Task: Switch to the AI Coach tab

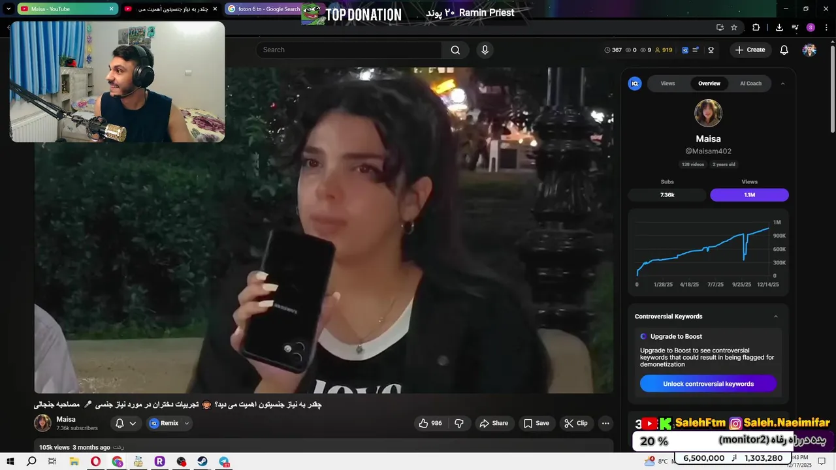Action: (750, 84)
